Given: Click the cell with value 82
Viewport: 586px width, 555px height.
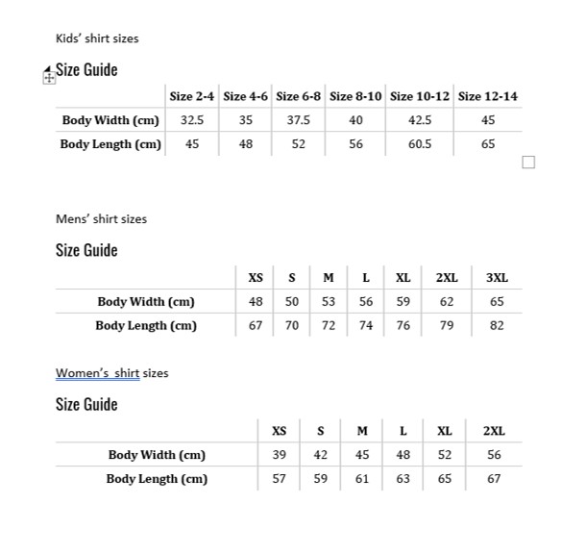Looking at the screenshot, I should tap(497, 325).
